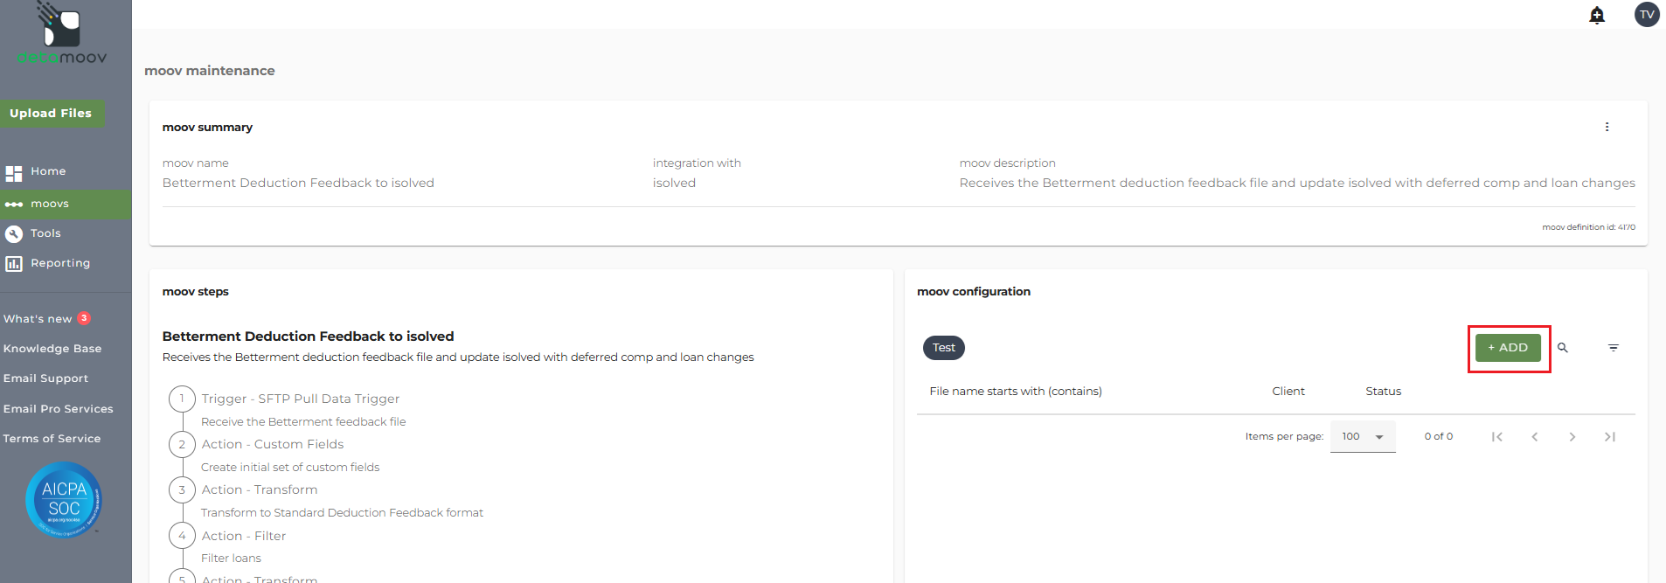Screen dimensions: 1666x583
Task: Click the + ADD button
Action: pos(1508,348)
